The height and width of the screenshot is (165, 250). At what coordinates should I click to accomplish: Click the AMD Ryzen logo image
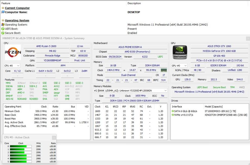pos(13,52)
